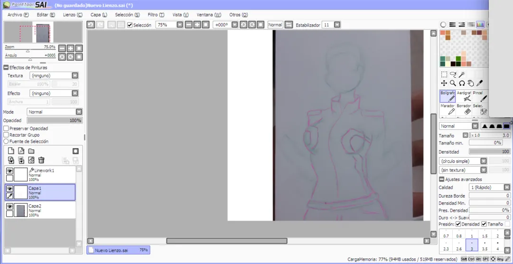Hide the Capa2 layer
The image size is (513, 264).
tap(9, 207)
